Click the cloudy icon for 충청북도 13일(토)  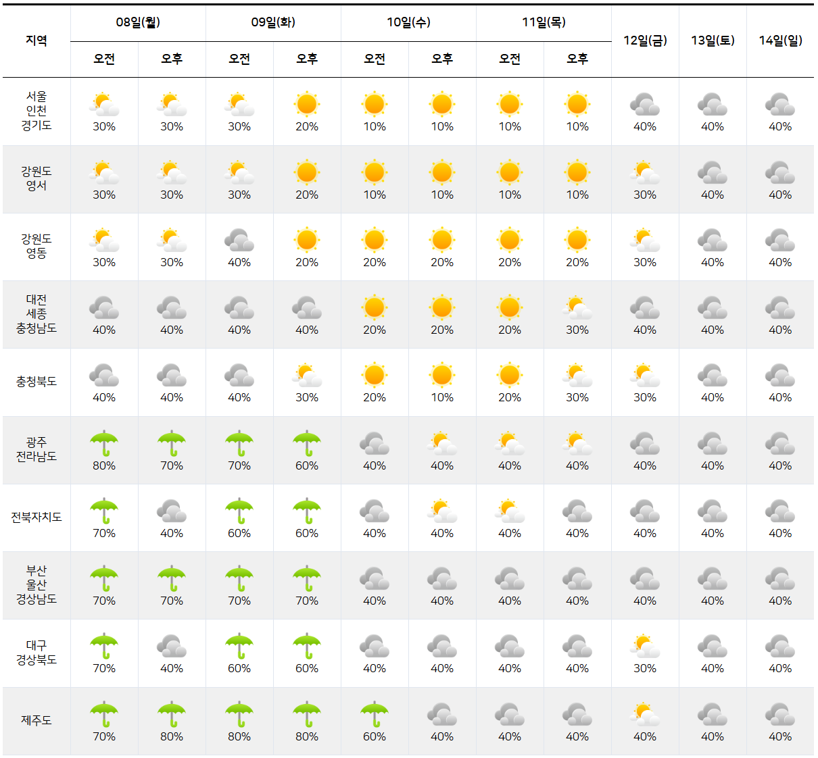coord(713,375)
